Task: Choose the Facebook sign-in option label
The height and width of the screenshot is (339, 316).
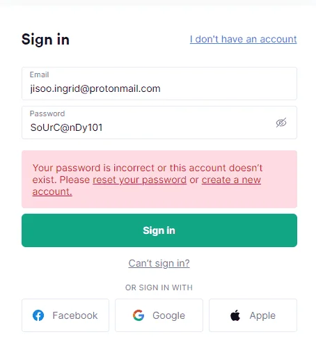Action: click(x=75, y=315)
